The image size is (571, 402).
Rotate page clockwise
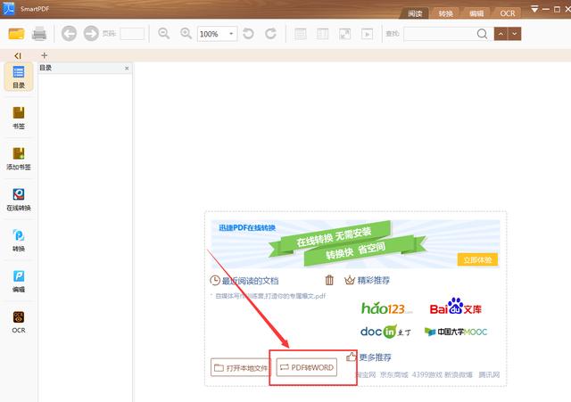[x=270, y=34]
